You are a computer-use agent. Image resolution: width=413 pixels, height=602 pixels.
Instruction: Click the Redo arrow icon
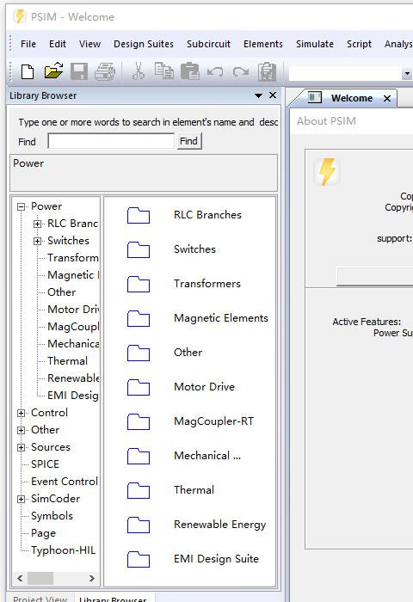point(241,71)
